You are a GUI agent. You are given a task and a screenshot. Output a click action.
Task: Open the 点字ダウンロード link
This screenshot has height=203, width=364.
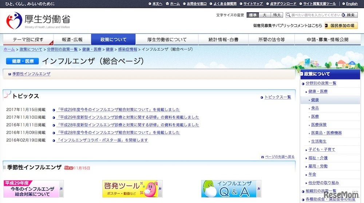point(283,4)
